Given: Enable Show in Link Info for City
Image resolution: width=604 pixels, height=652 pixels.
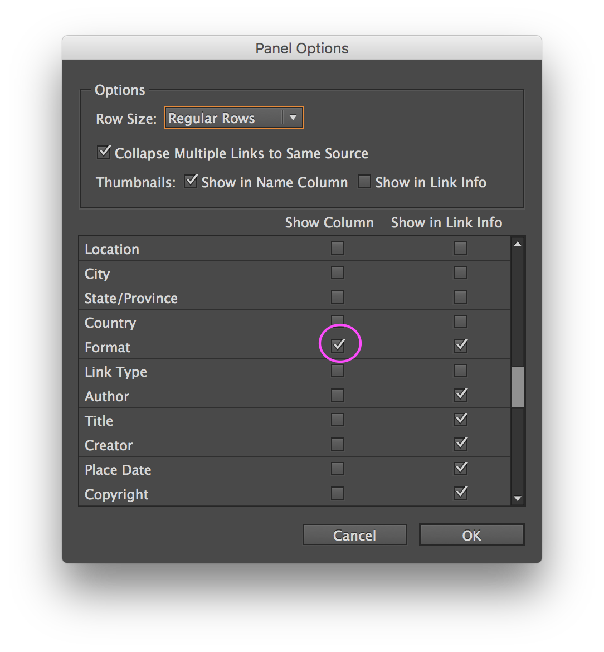Looking at the screenshot, I should coord(460,273).
